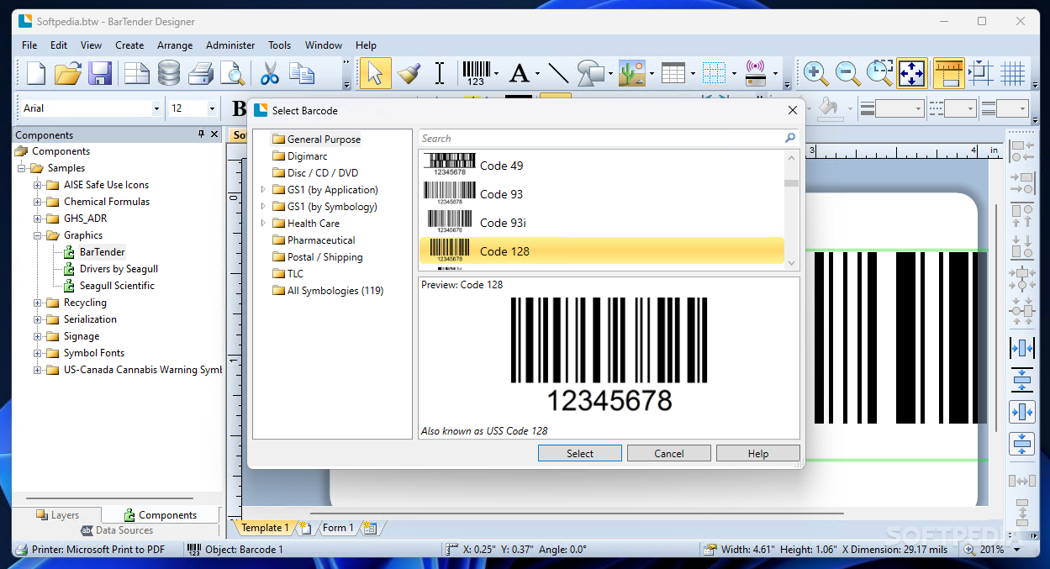Select the text object 'A' tool
This screenshot has height=569, width=1050.
[520, 74]
